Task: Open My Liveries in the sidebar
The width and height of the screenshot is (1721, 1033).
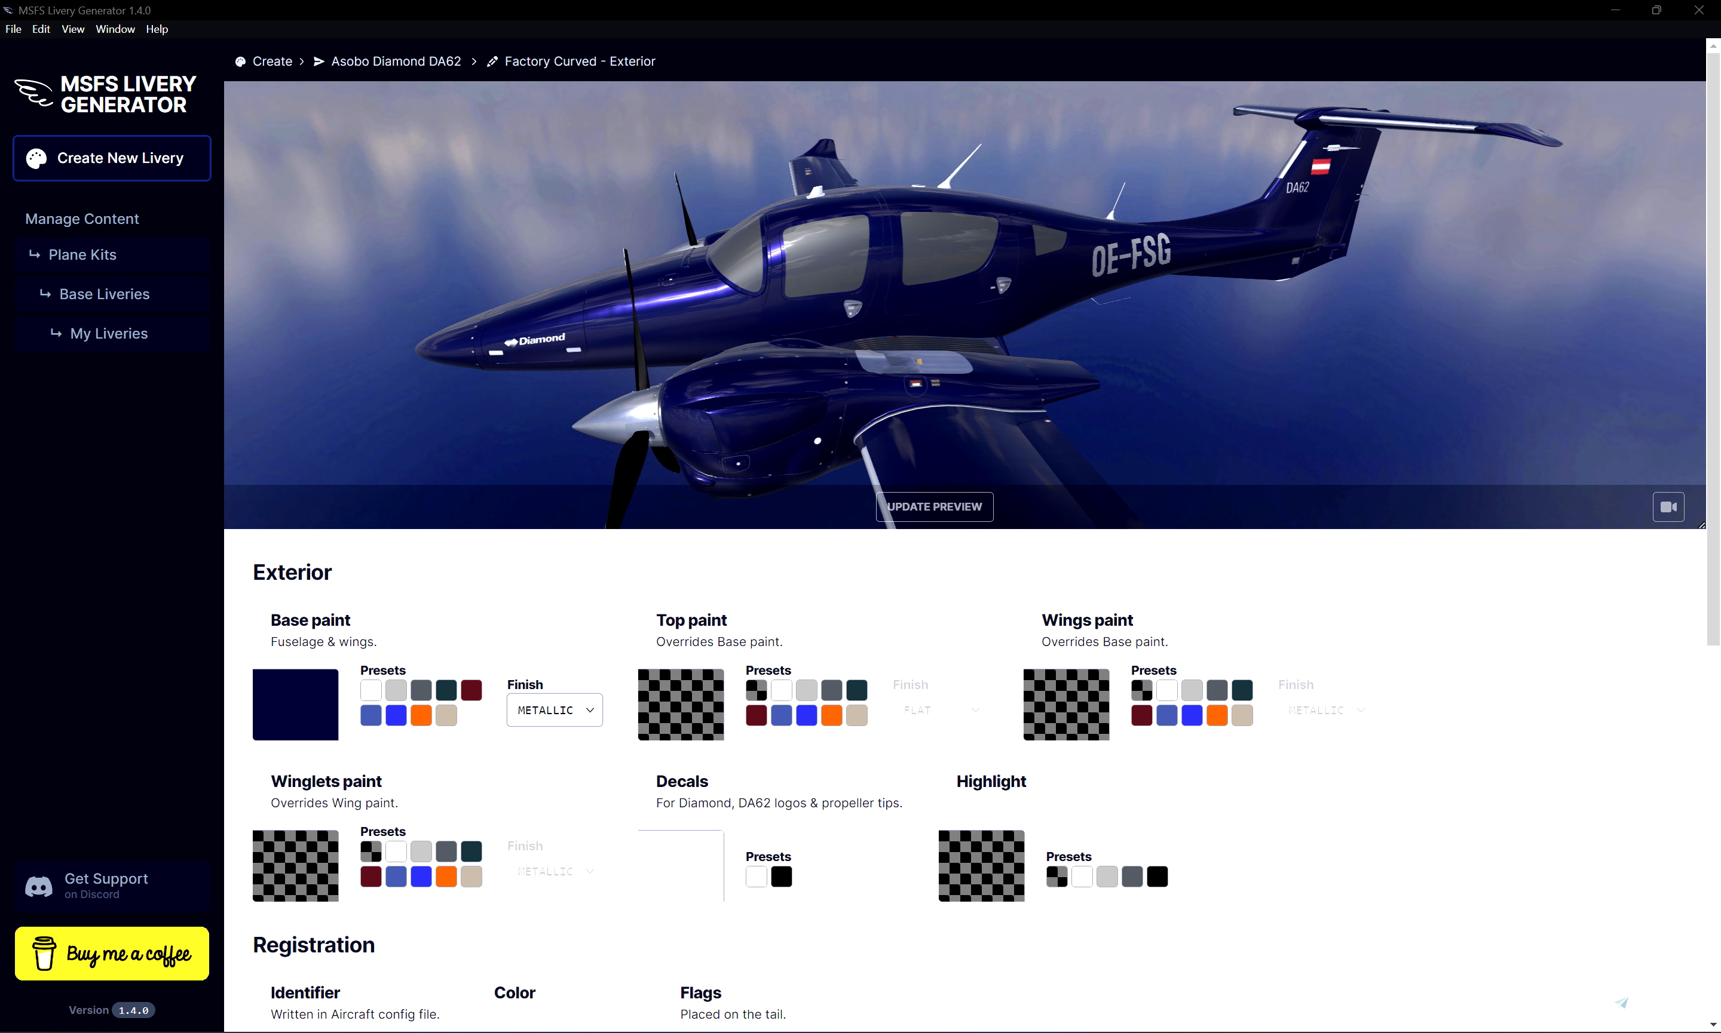Action: click(x=109, y=333)
